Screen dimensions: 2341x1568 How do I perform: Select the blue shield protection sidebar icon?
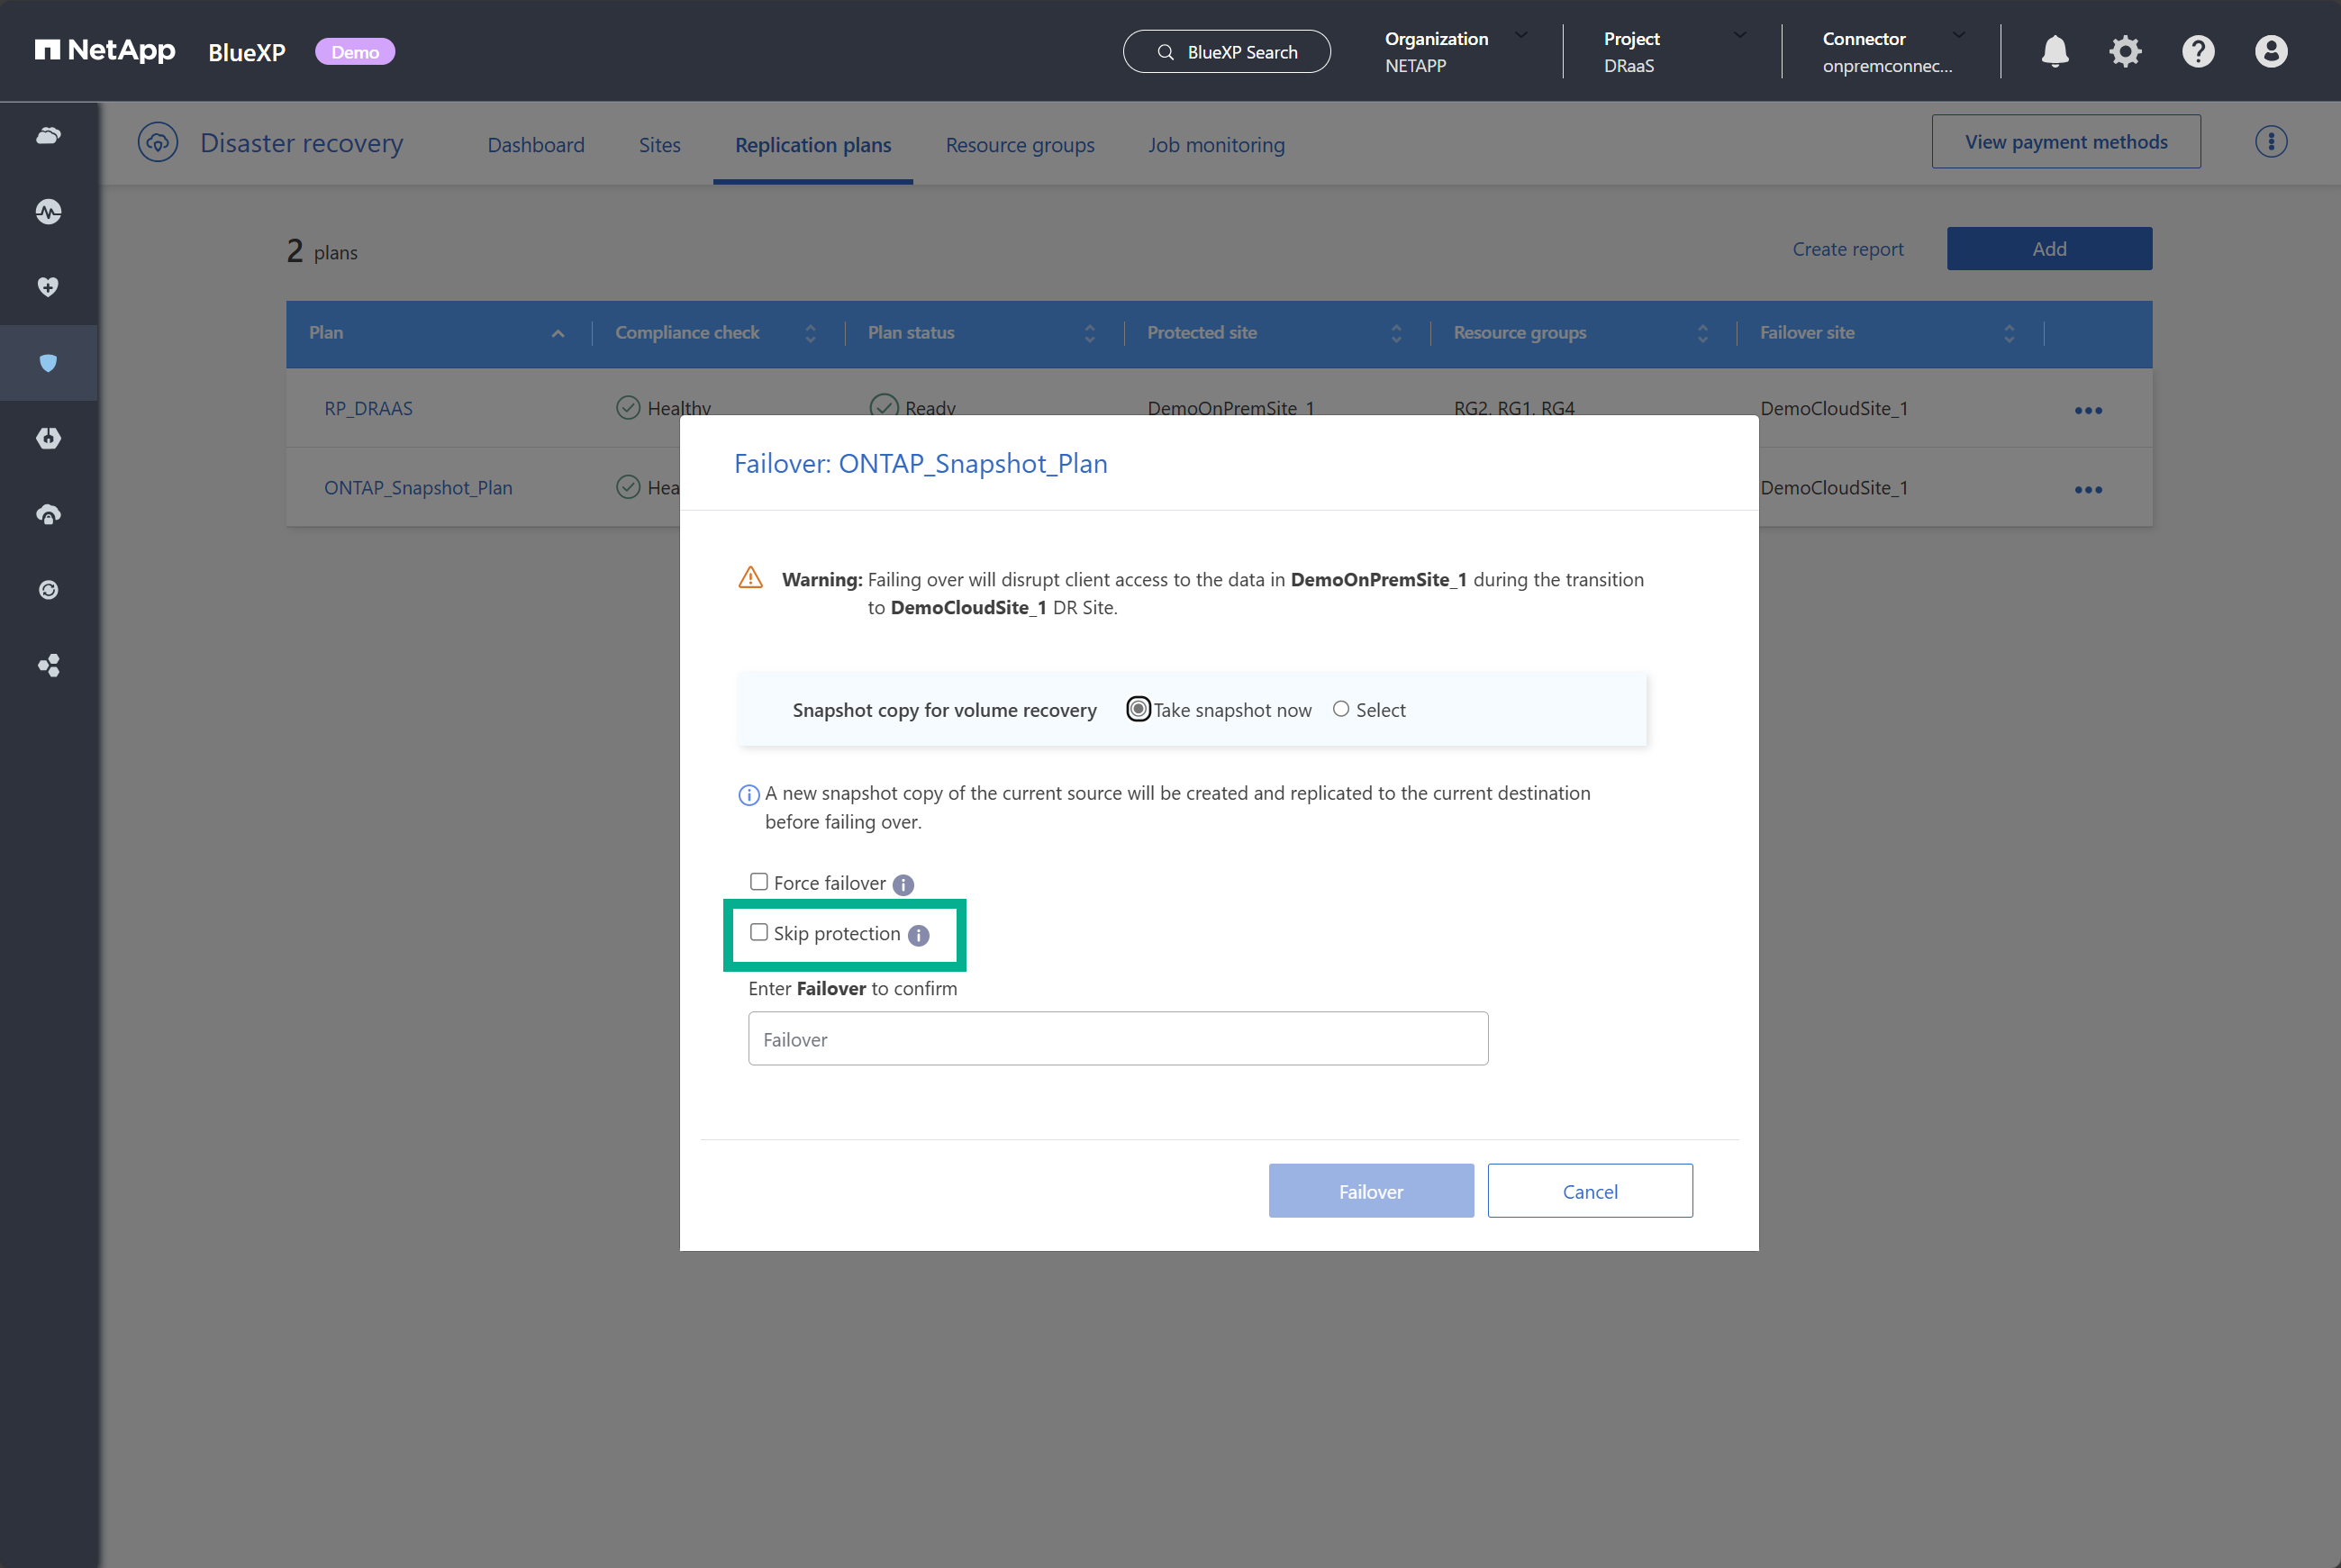pyautogui.click(x=48, y=363)
